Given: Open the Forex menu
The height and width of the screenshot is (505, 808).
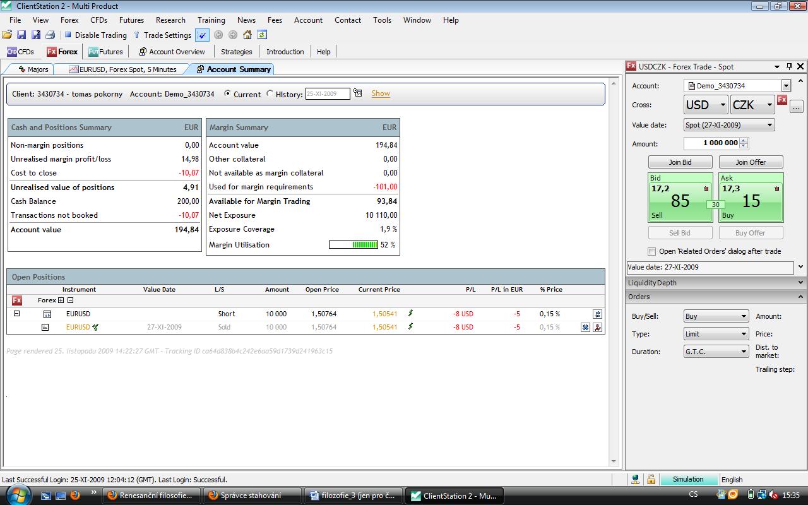Looking at the screenshot, I should [69, 20].
